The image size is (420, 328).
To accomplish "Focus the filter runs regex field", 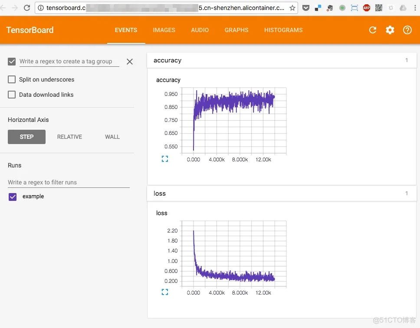I will 69,182.
